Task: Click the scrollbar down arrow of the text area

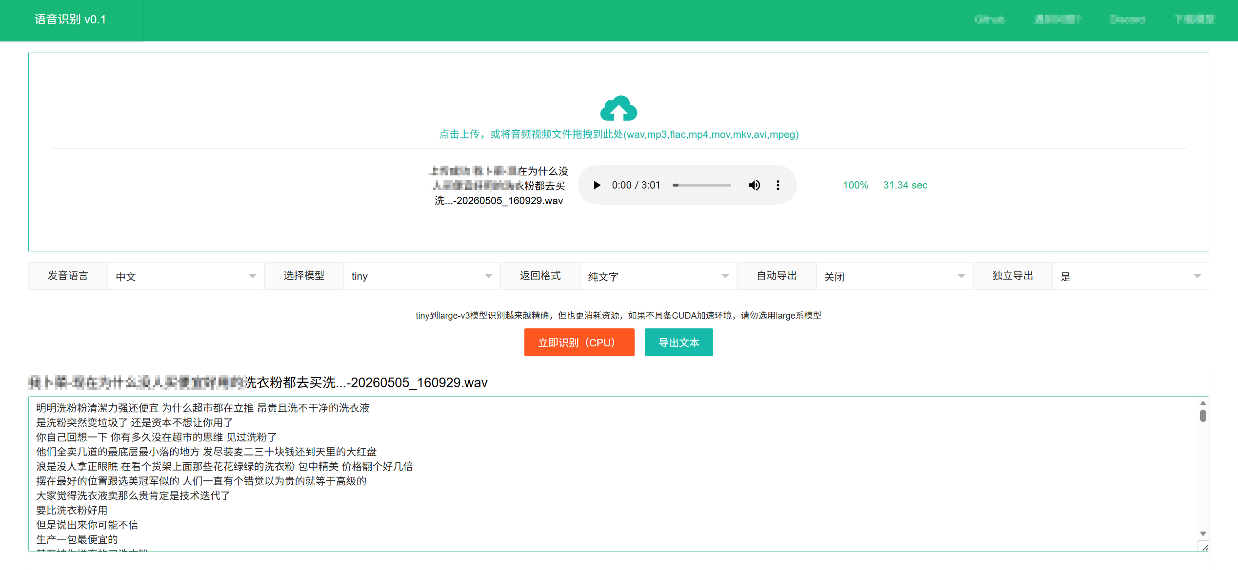Action: tap(1203, 533)
